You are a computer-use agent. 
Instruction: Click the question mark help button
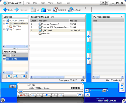(103, 3)
